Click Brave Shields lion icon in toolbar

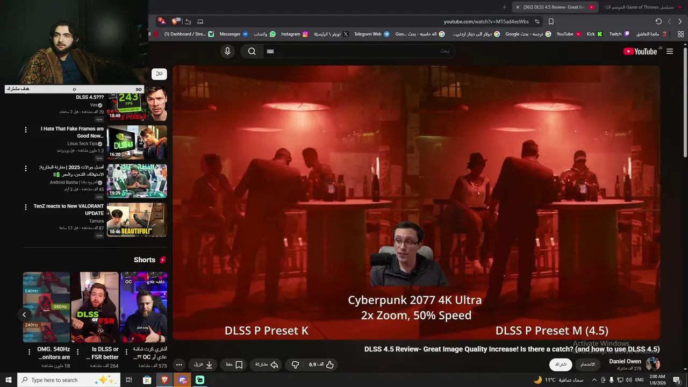(x=175, y=21)
